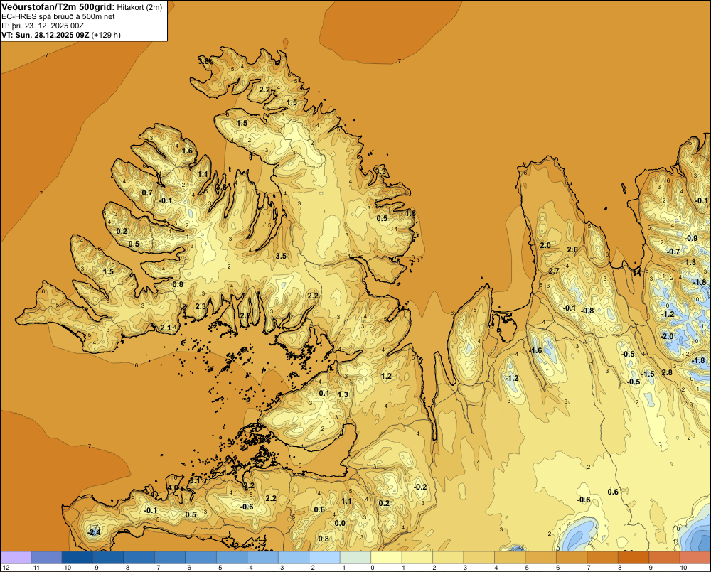Click the '-8' label on the legend scale
Viewport: 711px width, 572px height.
(x=125, y=568)
